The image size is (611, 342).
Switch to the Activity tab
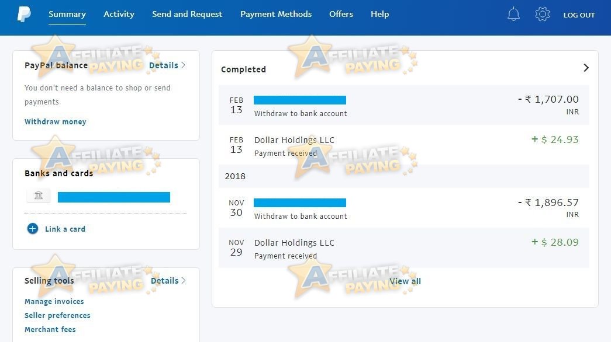click(119, 15)
